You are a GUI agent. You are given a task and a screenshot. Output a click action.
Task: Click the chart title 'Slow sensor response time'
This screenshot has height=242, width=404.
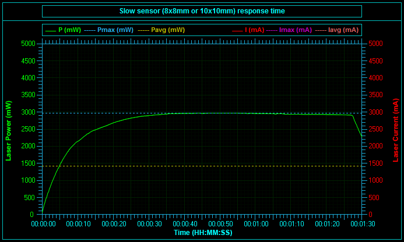[x=202, y=11]
